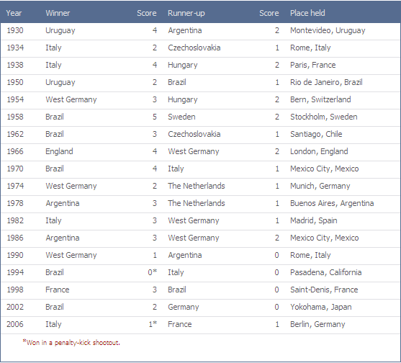The height and width of the screenshot is (363, 401).
Task: Click the Runner-up column header
Action: 186,13
